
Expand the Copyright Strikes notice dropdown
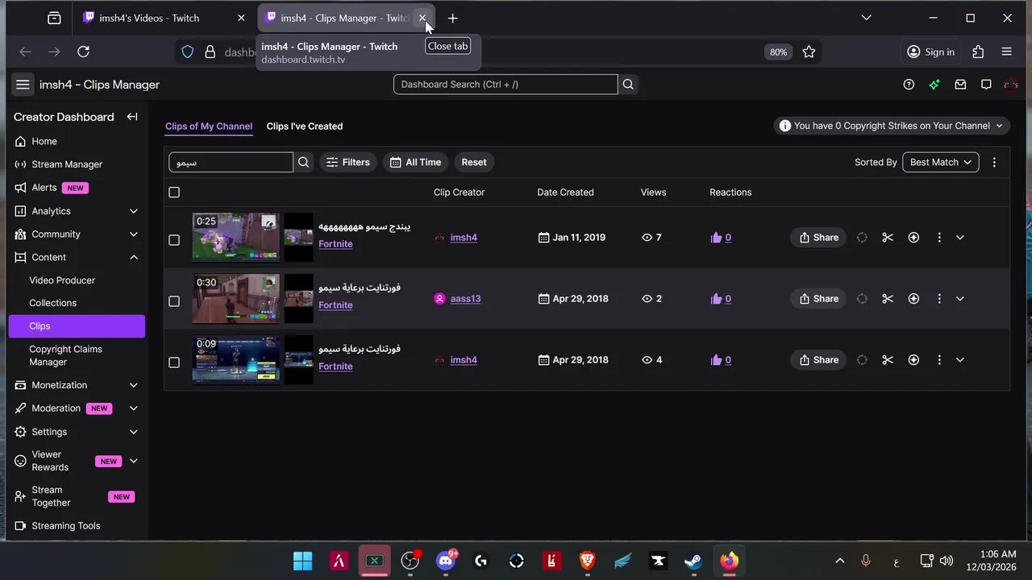[891, 126]
